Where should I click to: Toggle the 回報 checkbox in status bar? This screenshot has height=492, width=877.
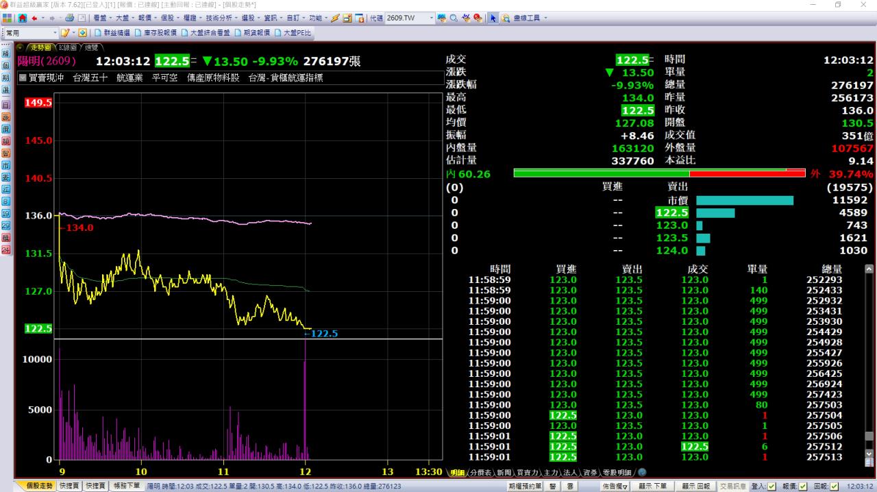click(x=834, y=486)
